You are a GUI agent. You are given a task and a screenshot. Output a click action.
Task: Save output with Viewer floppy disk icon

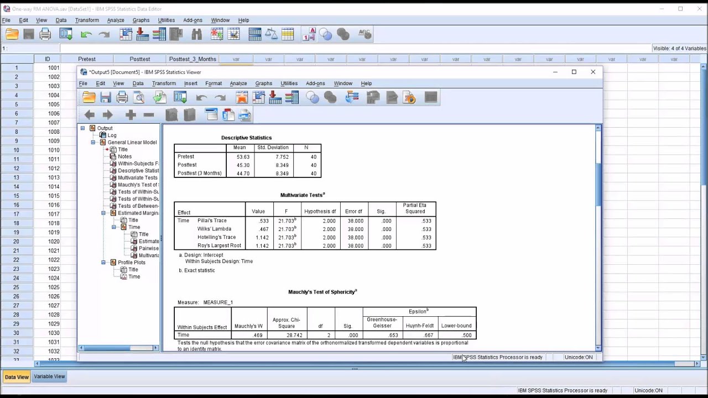pos(106,98)
